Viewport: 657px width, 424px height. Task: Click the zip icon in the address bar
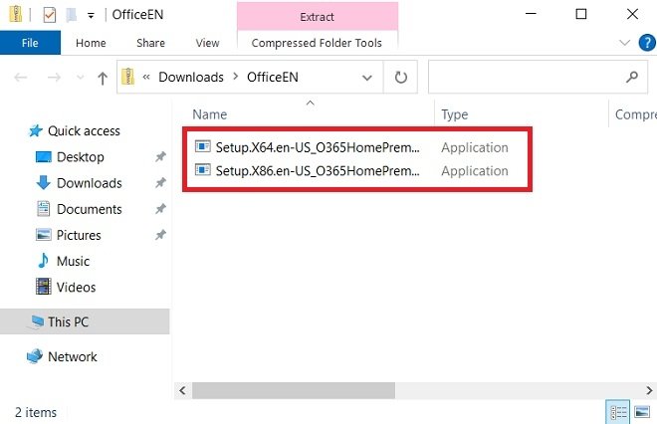coord(127,77)
